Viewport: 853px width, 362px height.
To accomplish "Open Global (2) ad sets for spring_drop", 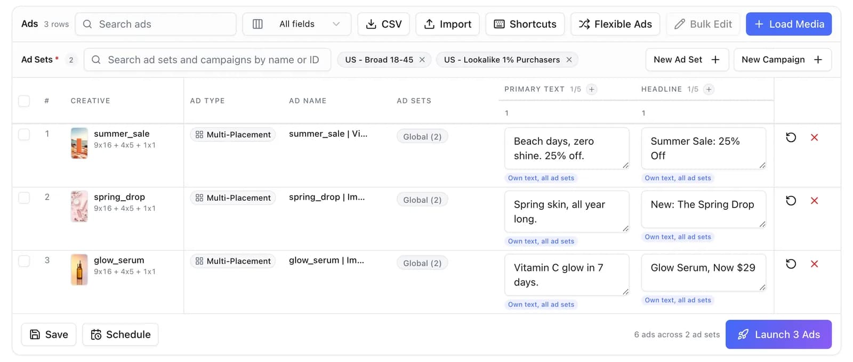I will point(422,200).
